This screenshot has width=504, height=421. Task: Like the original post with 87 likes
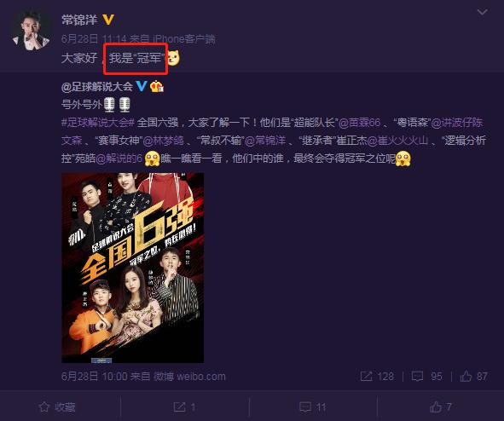click(474, 377)
